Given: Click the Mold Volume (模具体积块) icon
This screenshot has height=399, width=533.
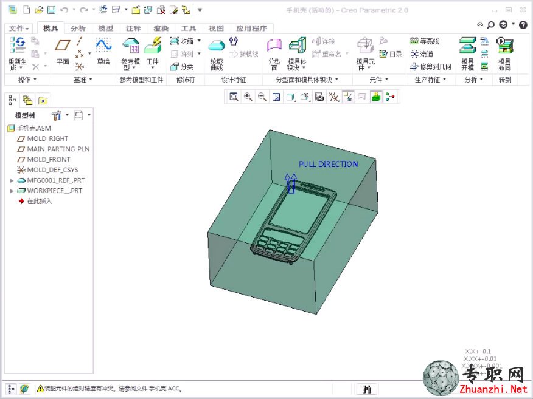Looking at the screenshot, I should 297,53.
